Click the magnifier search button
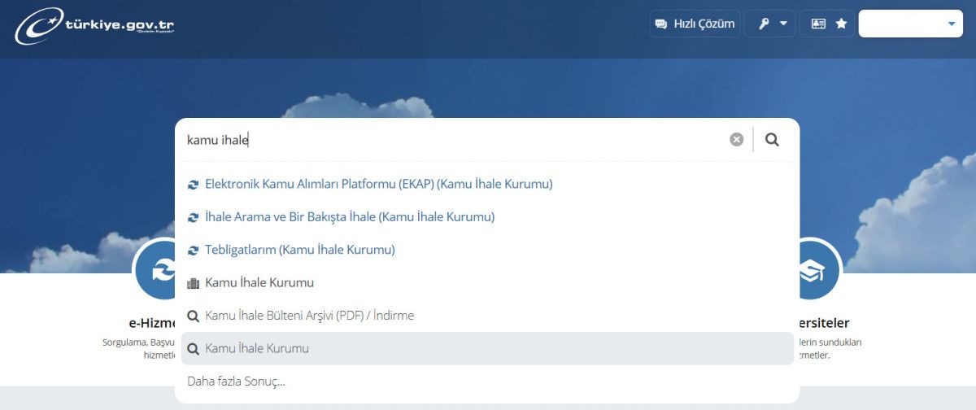 pos(772,140)
